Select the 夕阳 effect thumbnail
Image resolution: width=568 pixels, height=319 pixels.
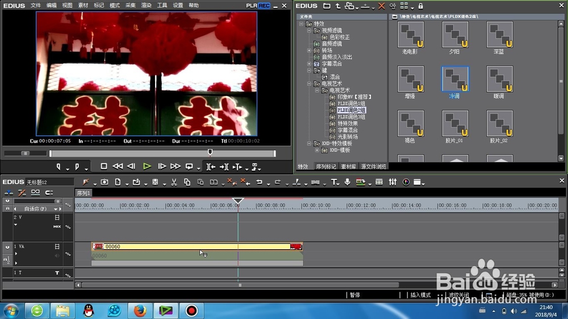(x=455, y=35)
